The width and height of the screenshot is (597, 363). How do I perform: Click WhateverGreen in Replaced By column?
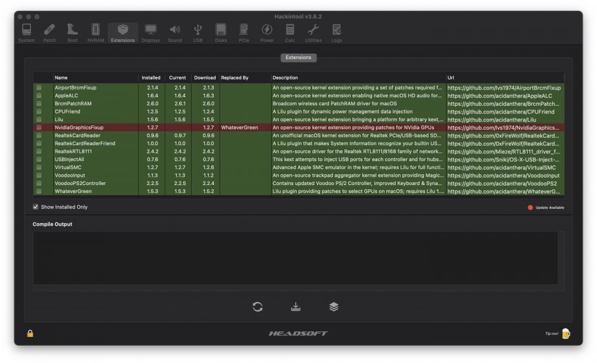239,128
